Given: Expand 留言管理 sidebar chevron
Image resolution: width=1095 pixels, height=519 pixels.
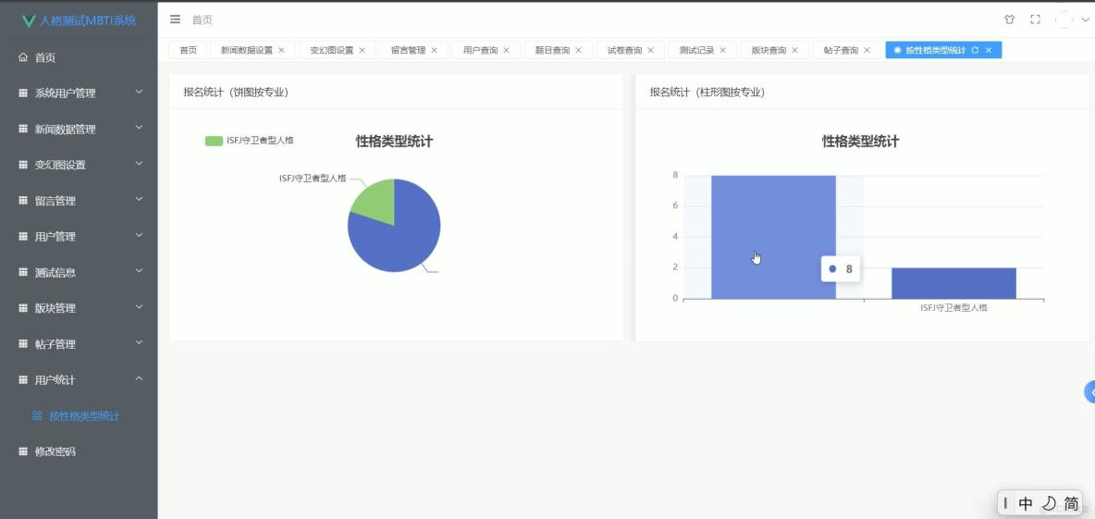Looking at the screenshot, I should coord(139,199).
